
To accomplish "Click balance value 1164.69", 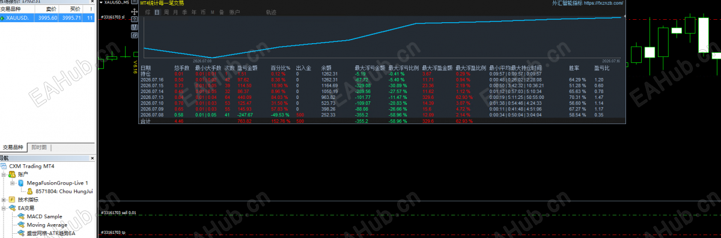I will tap(329, 85).
